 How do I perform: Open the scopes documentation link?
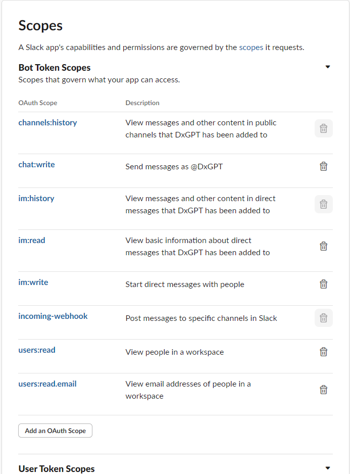[251, 48]
